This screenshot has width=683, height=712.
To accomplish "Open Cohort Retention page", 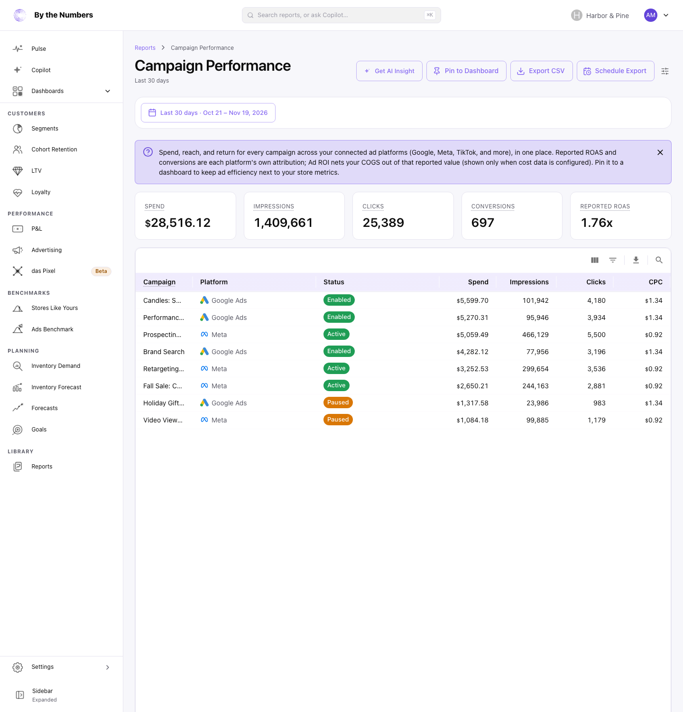I will point(62,150).
